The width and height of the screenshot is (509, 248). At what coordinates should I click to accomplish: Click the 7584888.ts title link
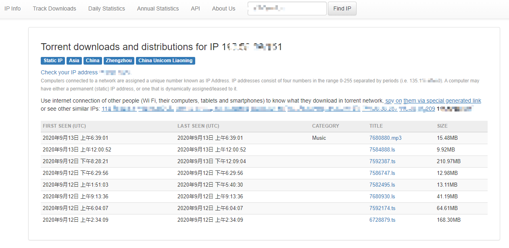(x=382, y=150)
